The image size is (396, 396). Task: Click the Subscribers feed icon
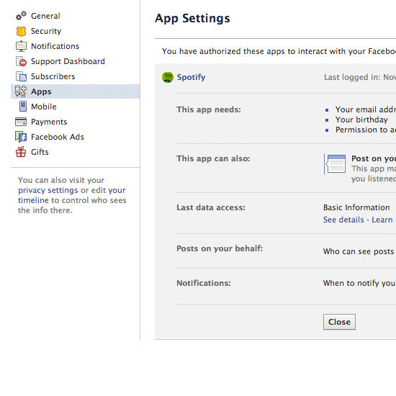pos(21,76)
